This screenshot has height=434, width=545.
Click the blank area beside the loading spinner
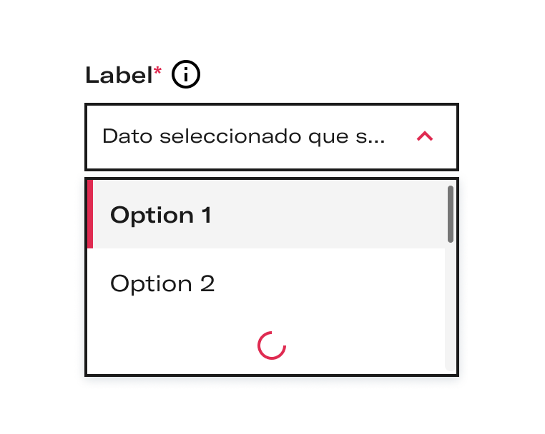point(361,345)
